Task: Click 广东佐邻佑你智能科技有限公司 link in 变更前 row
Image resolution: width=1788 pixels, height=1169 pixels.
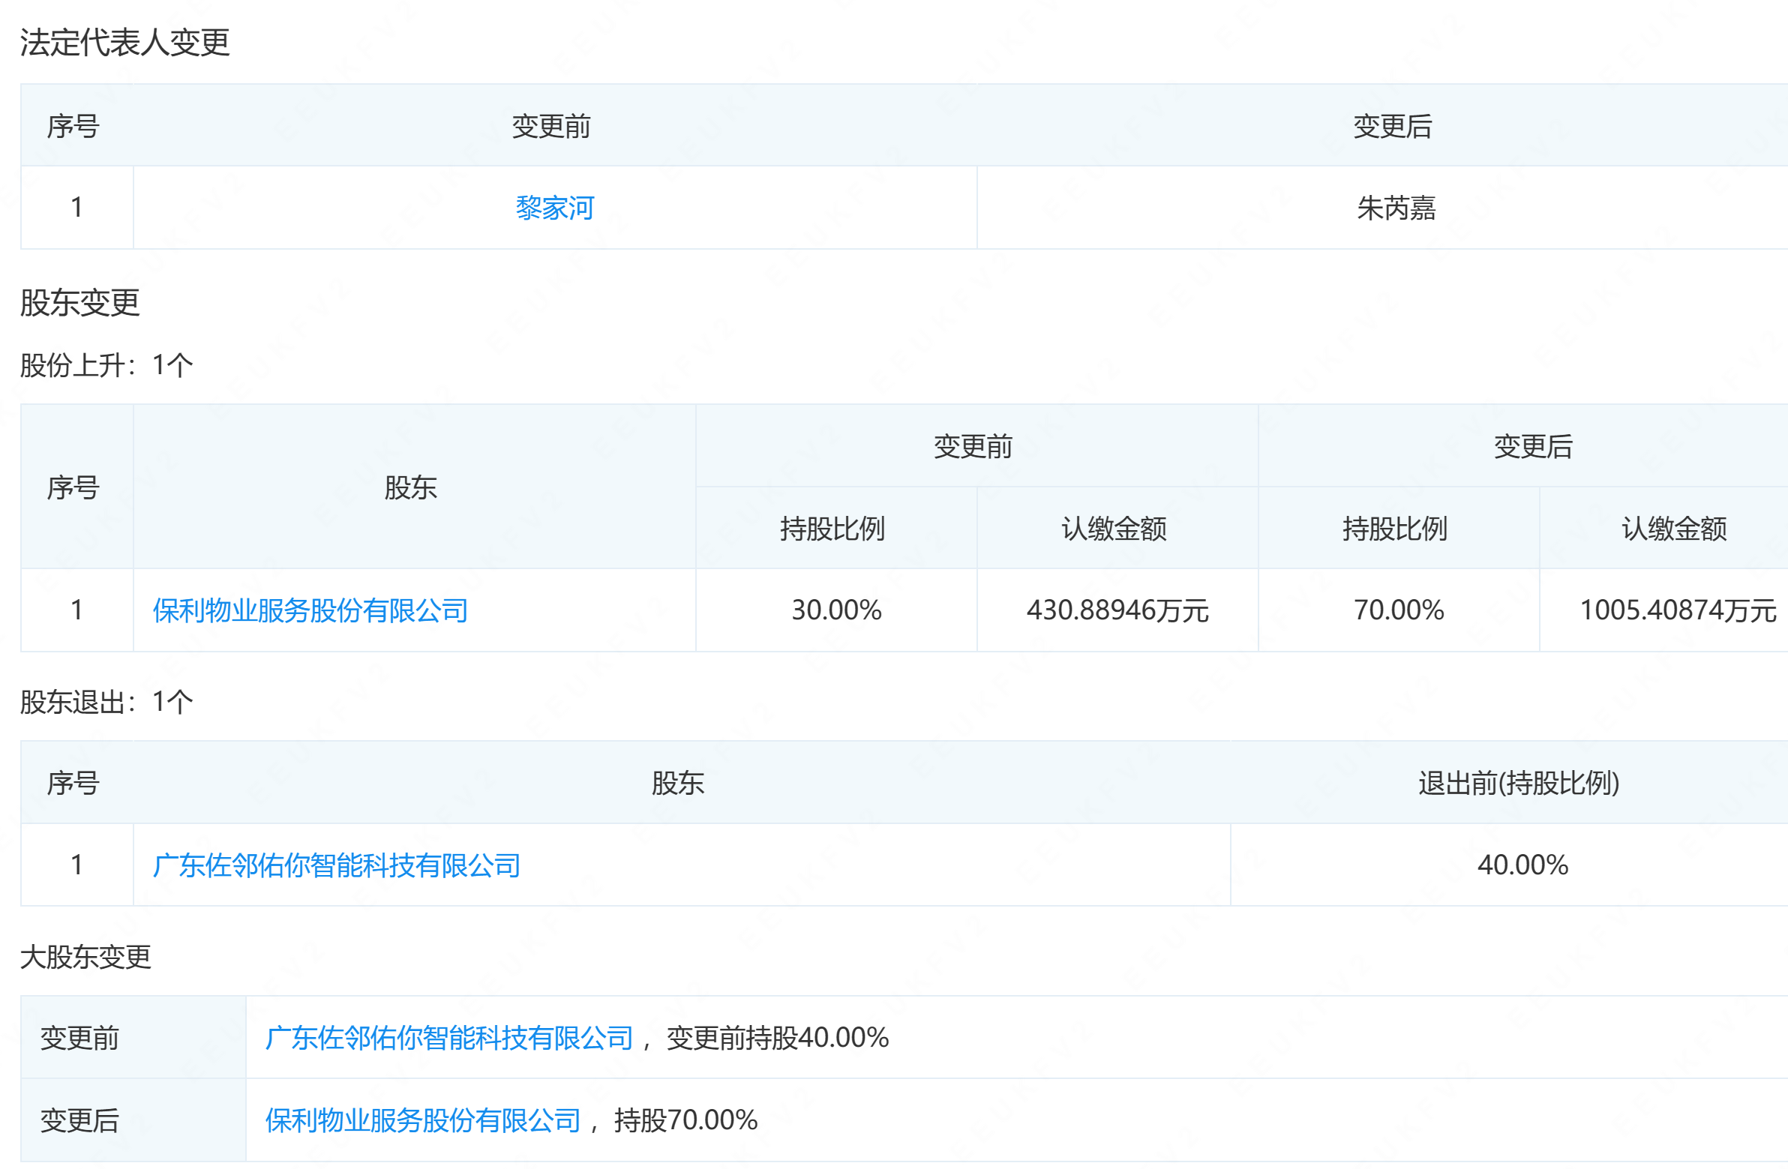Action: 447,1036
